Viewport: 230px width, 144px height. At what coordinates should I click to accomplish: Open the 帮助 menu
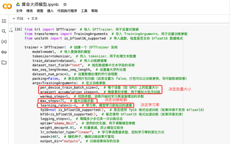pyautogui.click(x=94, y=11)
